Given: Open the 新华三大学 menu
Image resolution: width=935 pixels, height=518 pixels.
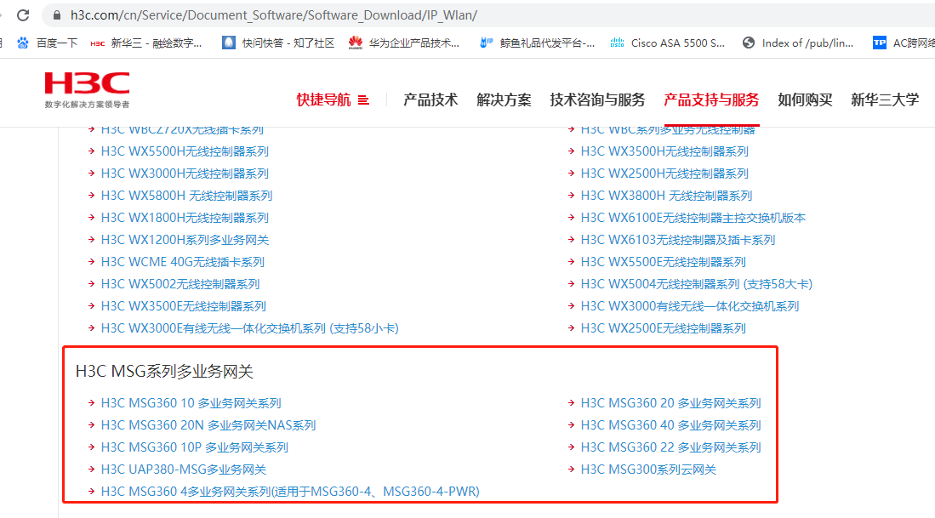Looking at the screenshot, I should (x=885, y=100).
